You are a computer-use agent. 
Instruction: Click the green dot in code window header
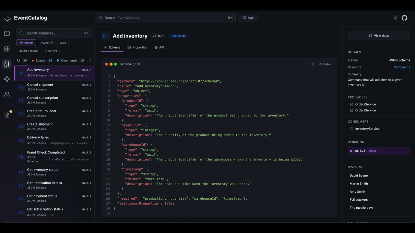(115, 64)
